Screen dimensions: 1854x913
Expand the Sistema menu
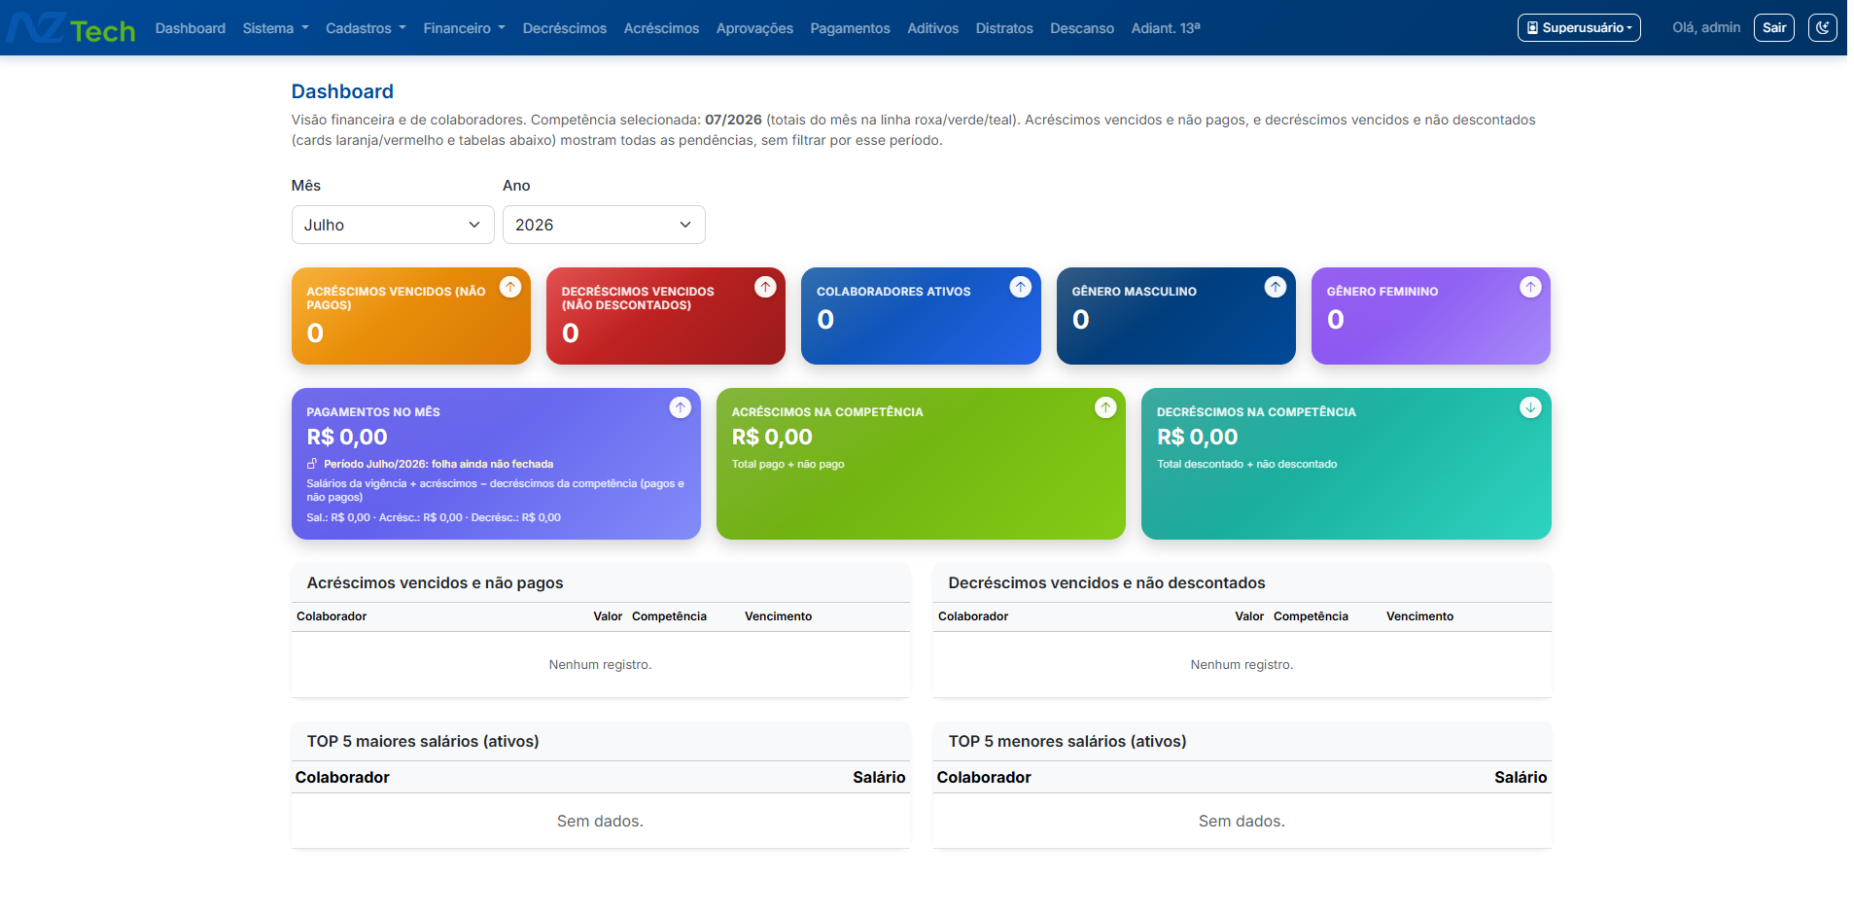point(275,28)
